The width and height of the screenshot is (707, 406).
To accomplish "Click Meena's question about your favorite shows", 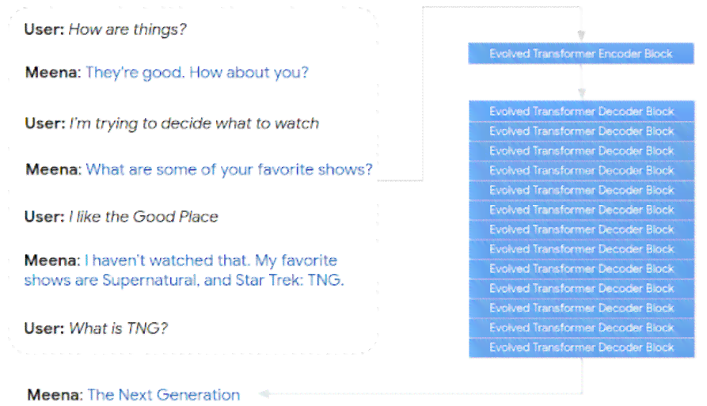I will [x=229, y=169].
